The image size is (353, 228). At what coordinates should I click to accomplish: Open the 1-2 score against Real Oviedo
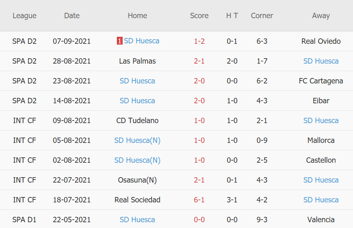pos(199,41)
